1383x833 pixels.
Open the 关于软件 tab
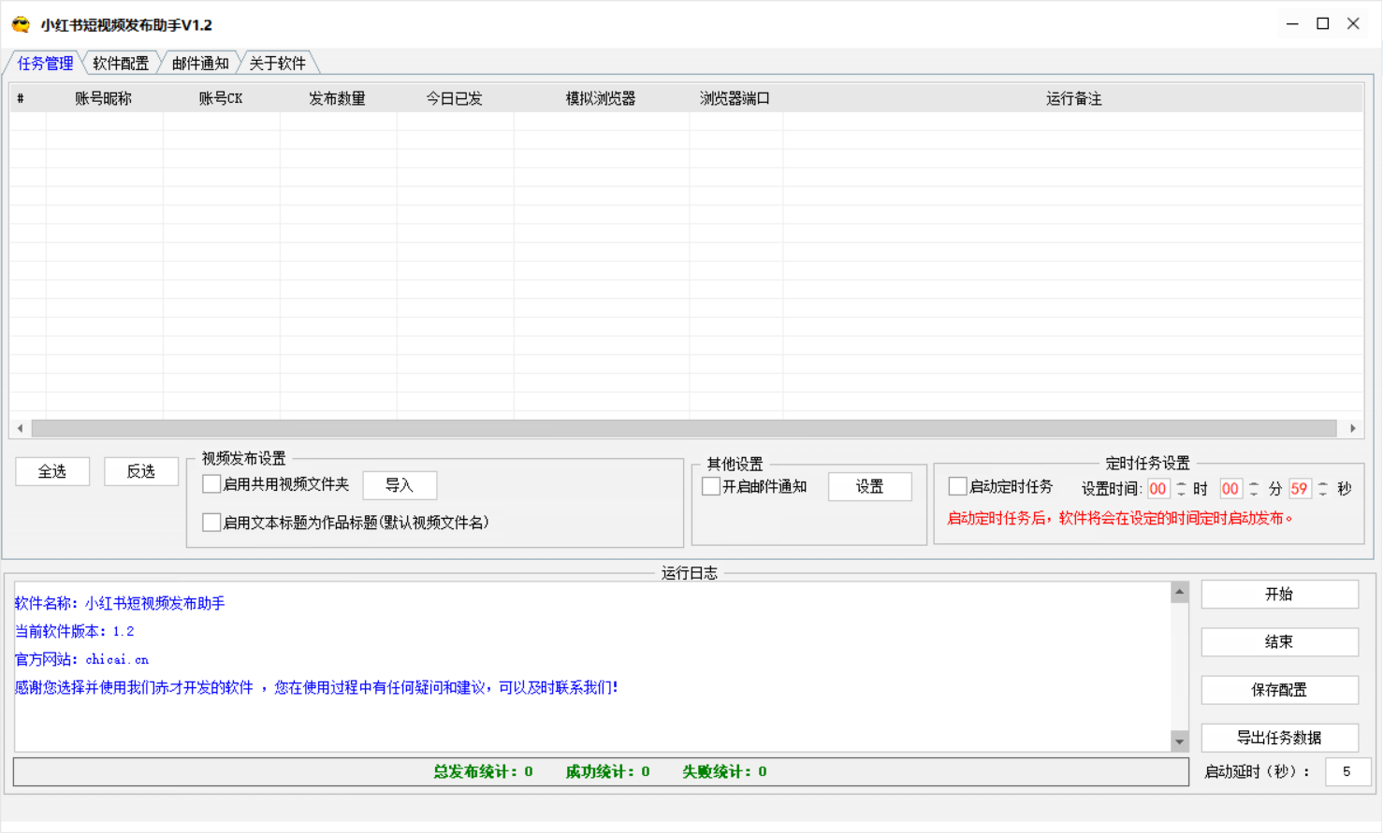coord(277,63)
